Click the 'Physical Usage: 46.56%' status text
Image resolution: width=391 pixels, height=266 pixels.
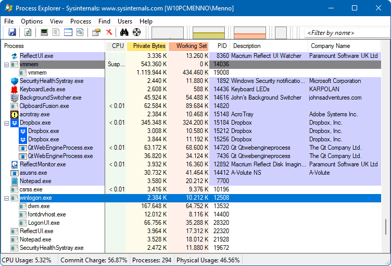click(x=208, y=260)
